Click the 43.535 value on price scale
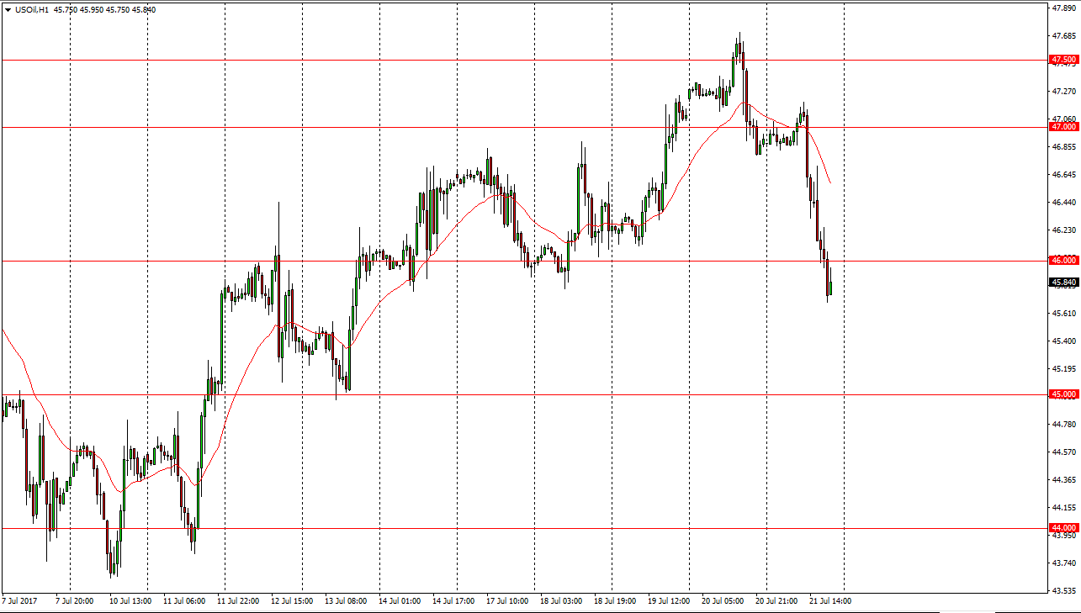Screen dimensions: 1081x613 coord(1063,590)
